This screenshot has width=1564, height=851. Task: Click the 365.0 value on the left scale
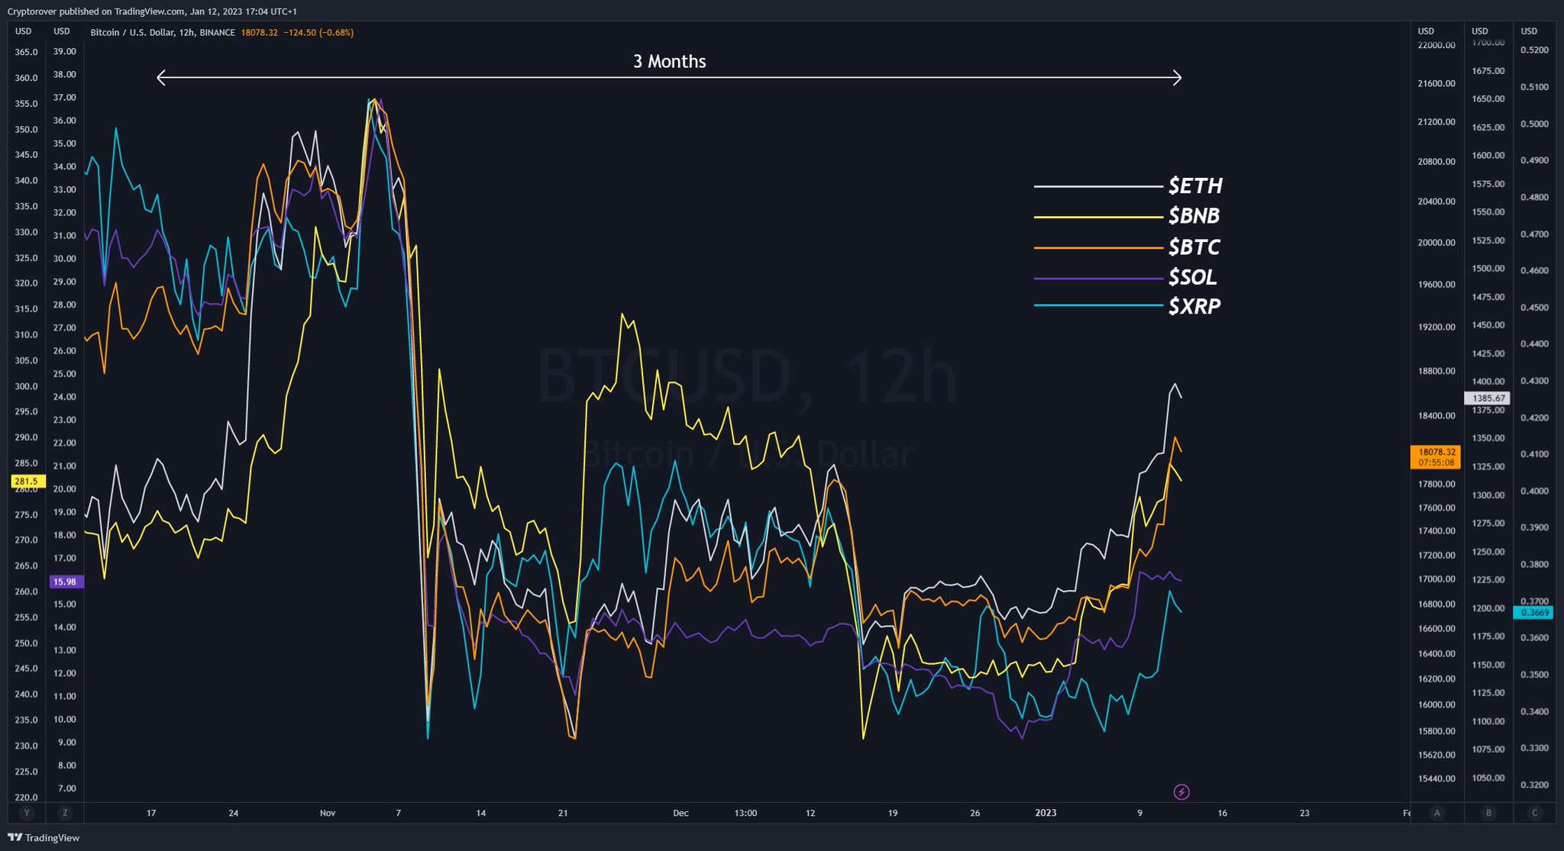click(26, 52)
